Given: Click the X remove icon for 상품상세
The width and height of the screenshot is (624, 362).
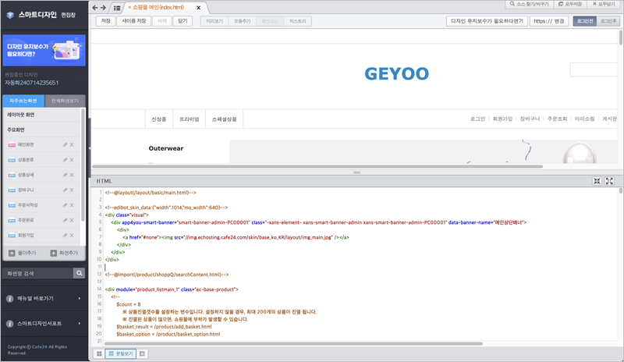Looking at the screenshot, I should (x=72, y=175).
